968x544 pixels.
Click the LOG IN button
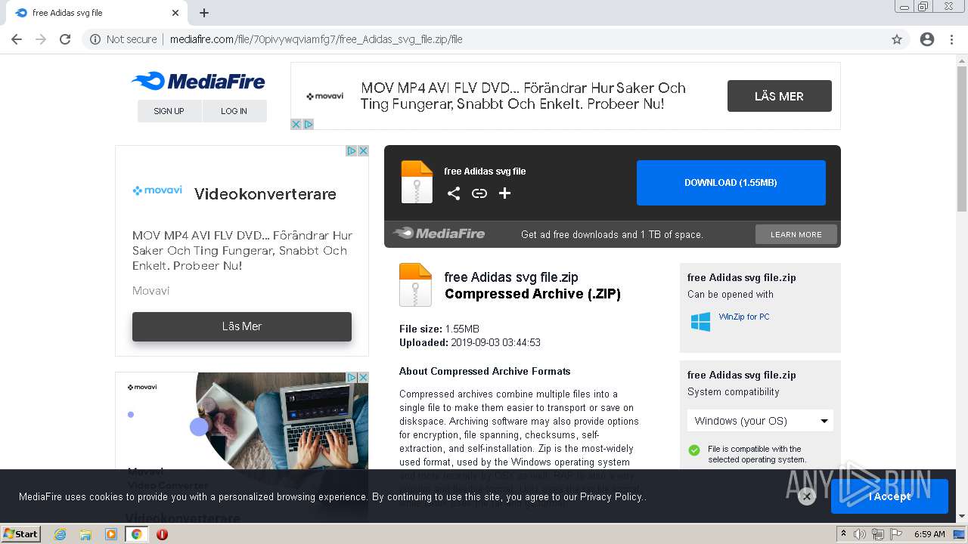click(x=234, y=111)
